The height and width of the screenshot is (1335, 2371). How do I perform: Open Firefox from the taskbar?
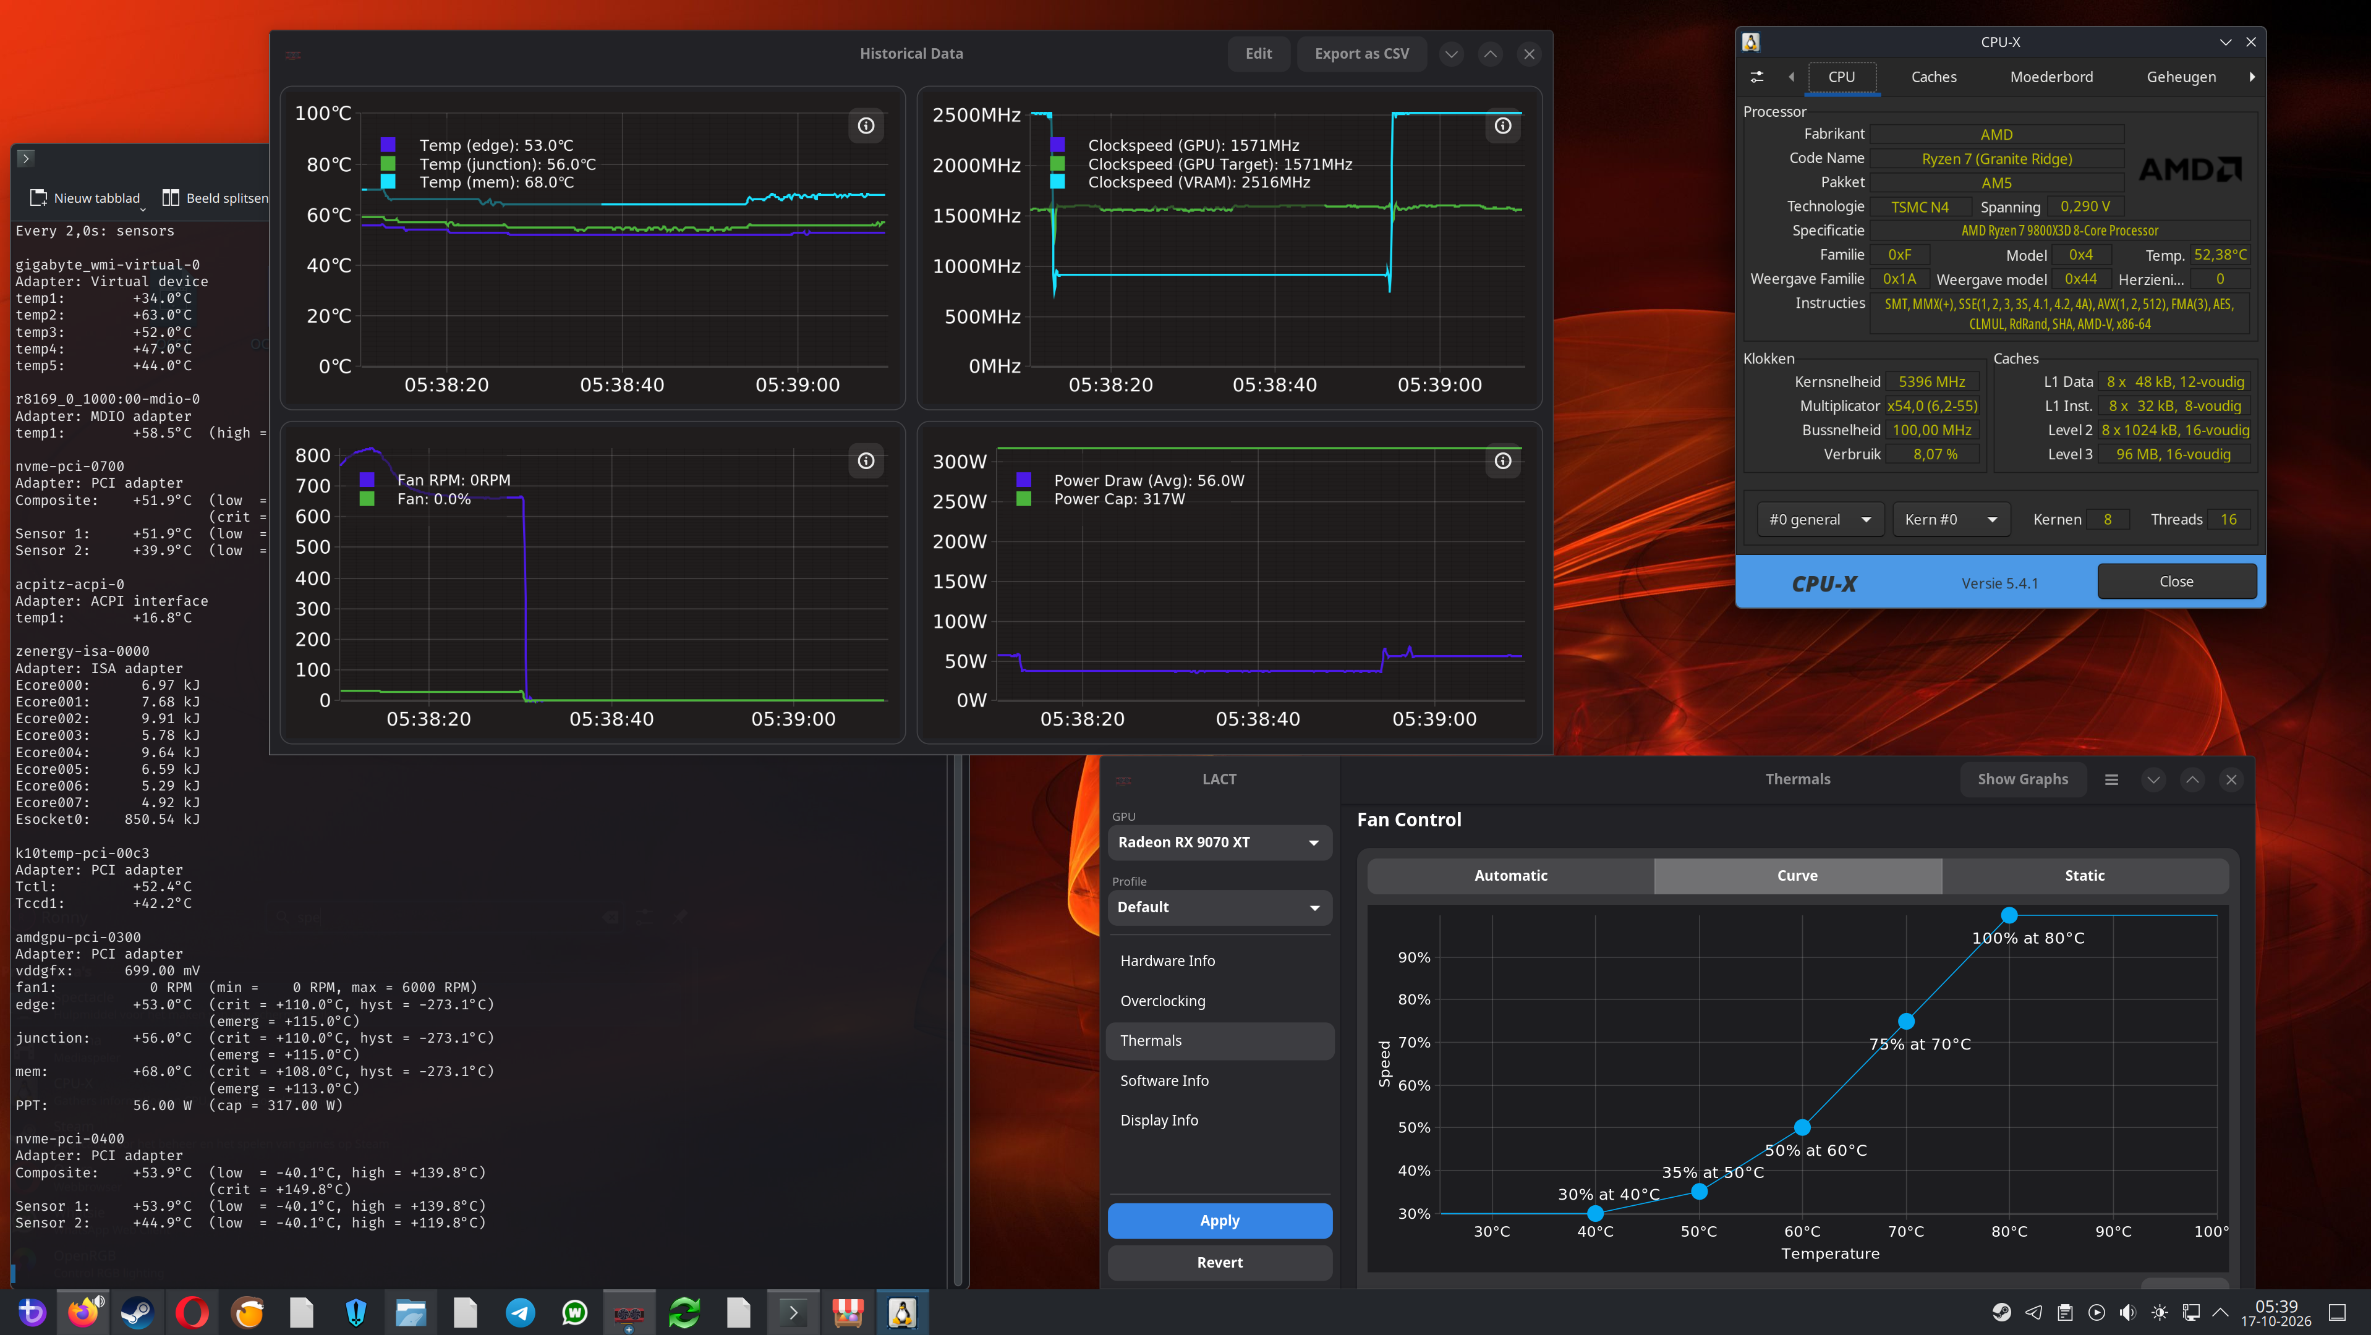[x=83, y=1312]
